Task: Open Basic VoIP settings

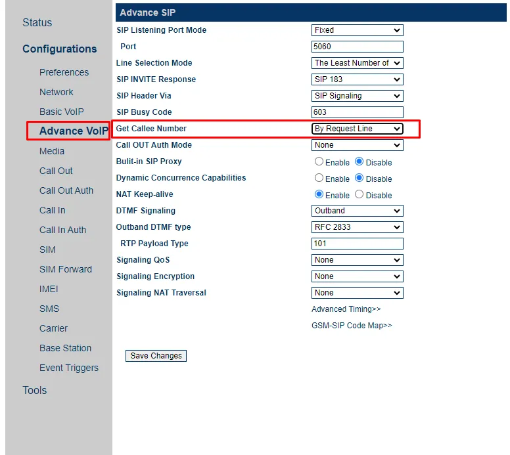Action: coord(62,112)
